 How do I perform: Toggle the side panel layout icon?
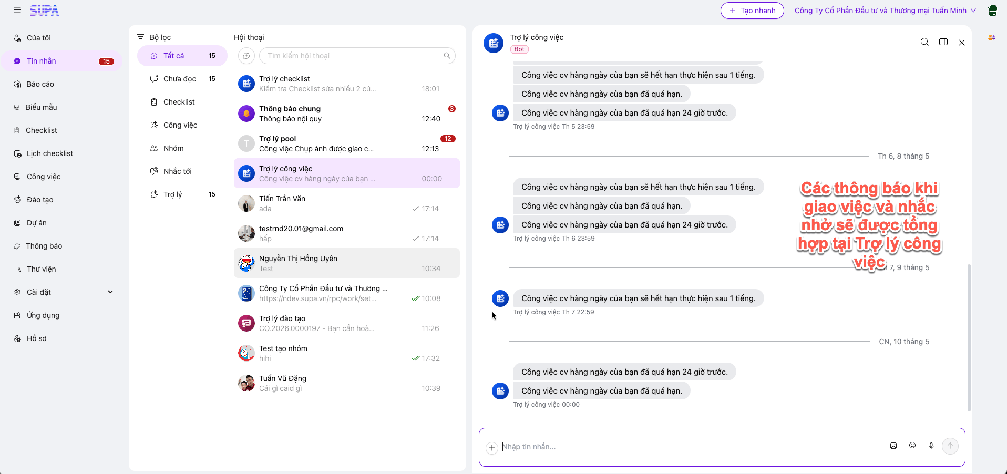click(x=943, y=42)
